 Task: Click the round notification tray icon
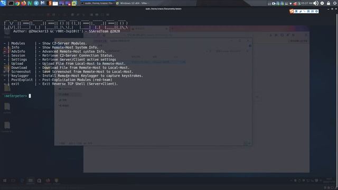point(322,3)
